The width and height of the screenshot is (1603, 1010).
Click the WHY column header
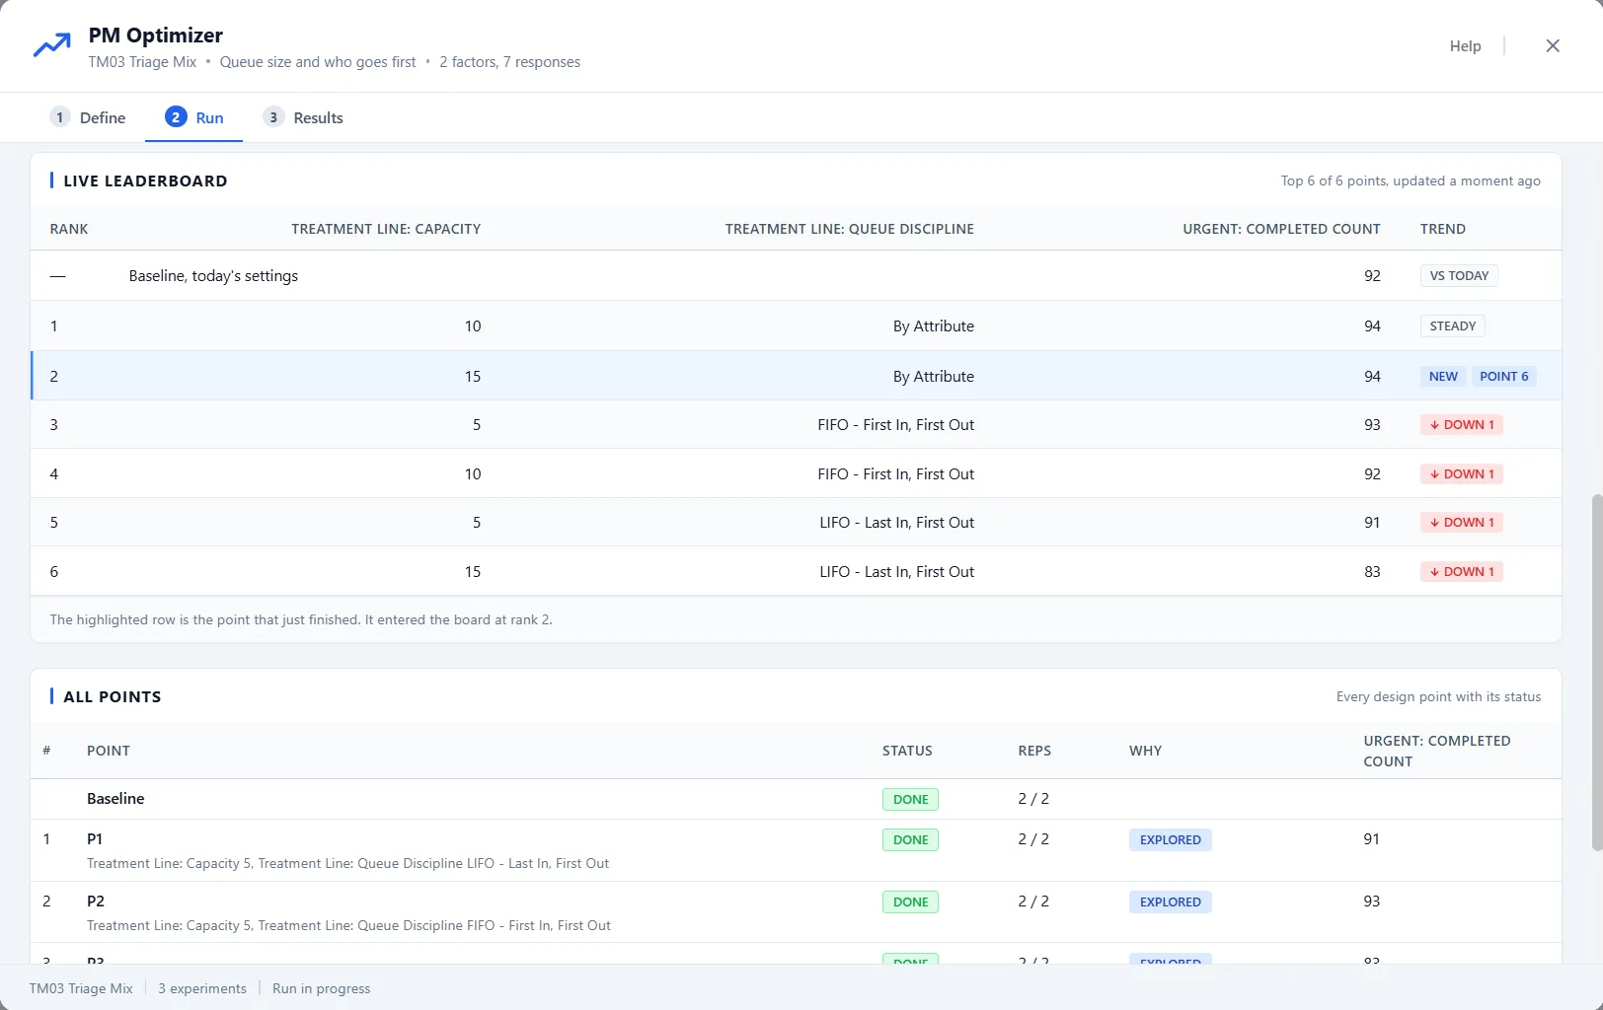pos(1145,751)
